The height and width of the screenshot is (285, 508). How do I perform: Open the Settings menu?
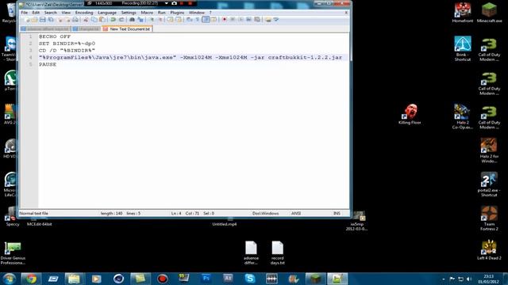pos(129,13)
